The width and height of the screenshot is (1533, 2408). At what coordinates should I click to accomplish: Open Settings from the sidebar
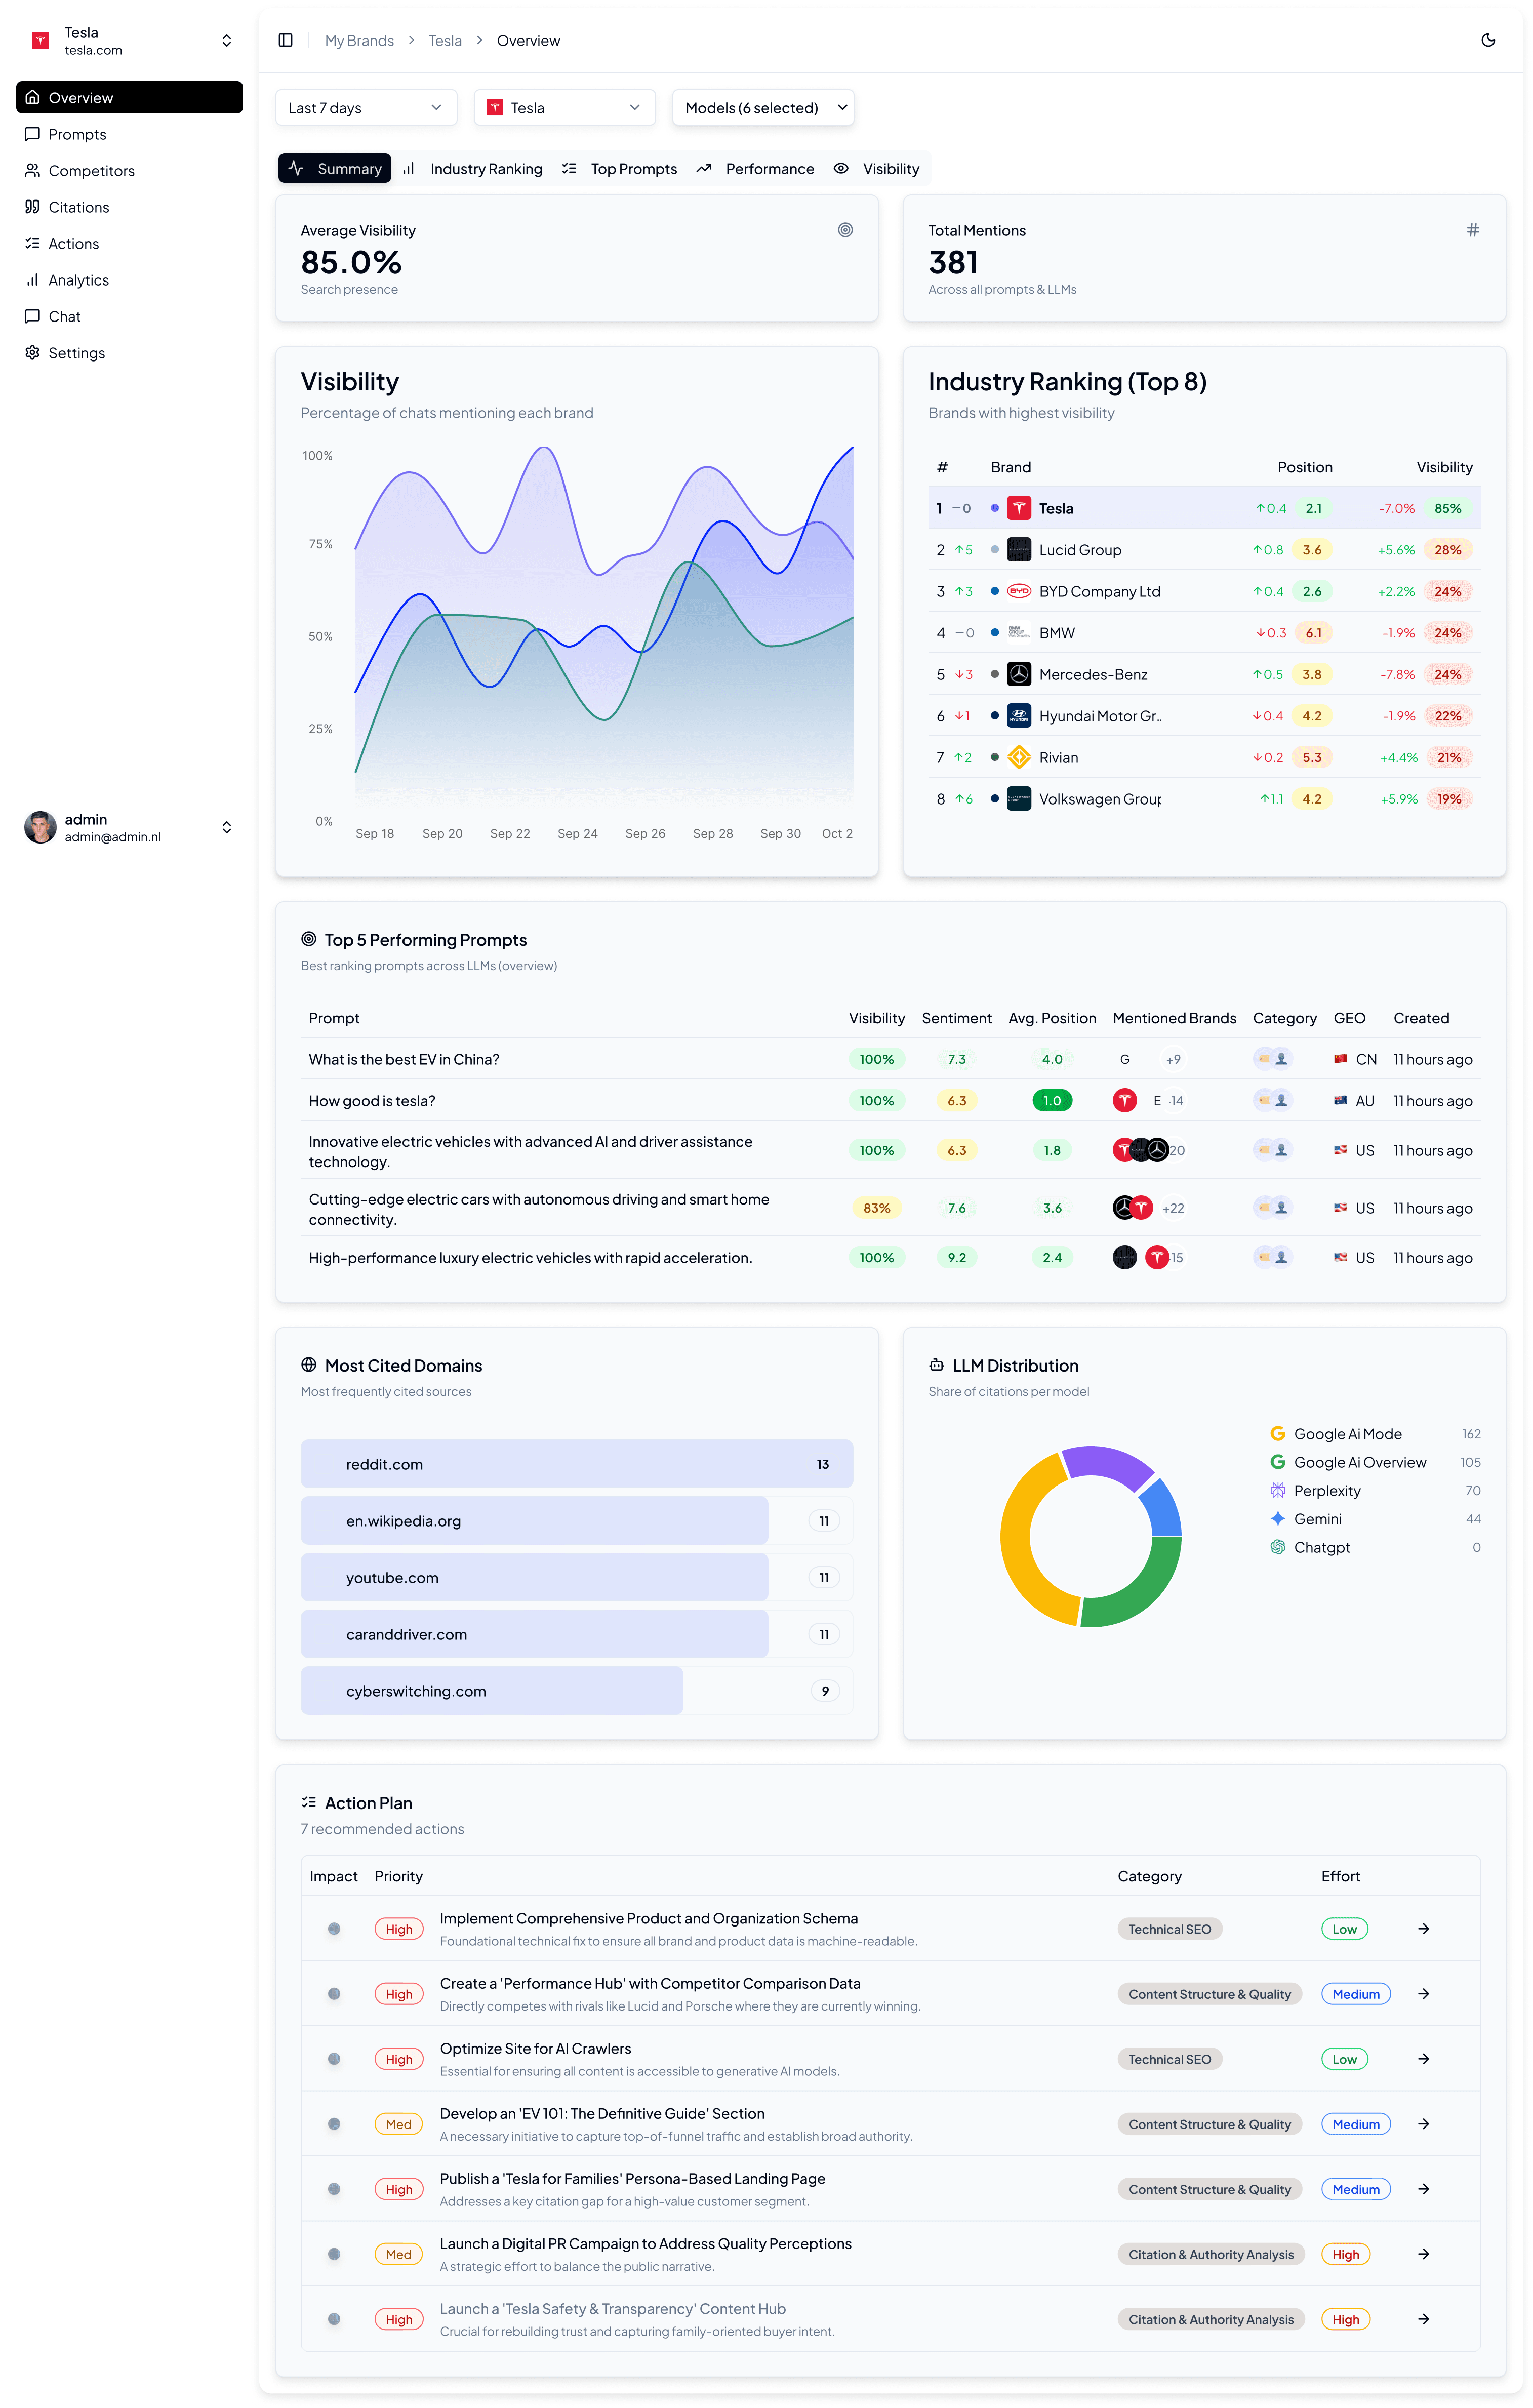[x=76, y=353]
